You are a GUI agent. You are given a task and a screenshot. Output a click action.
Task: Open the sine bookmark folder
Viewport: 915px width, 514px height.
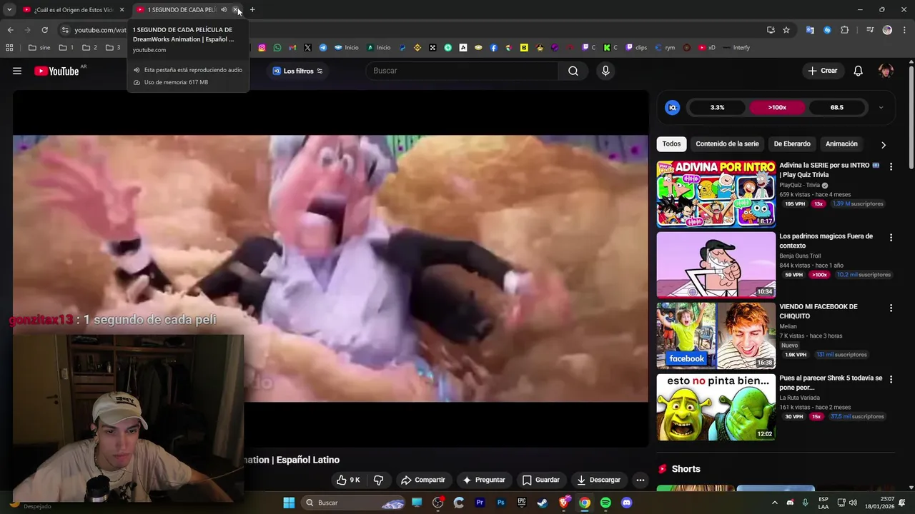click(39, 48)
